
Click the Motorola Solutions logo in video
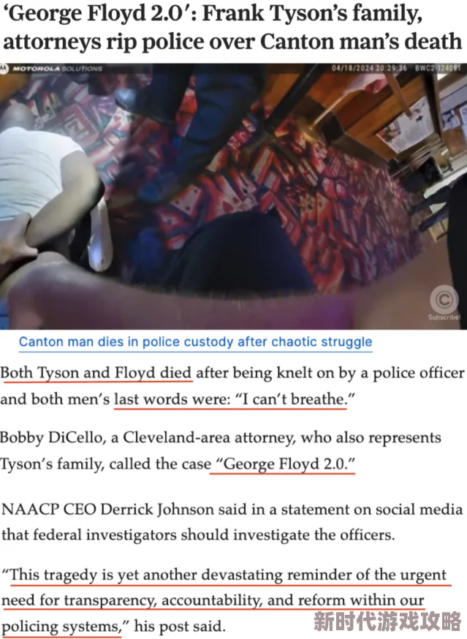point(51,69)
